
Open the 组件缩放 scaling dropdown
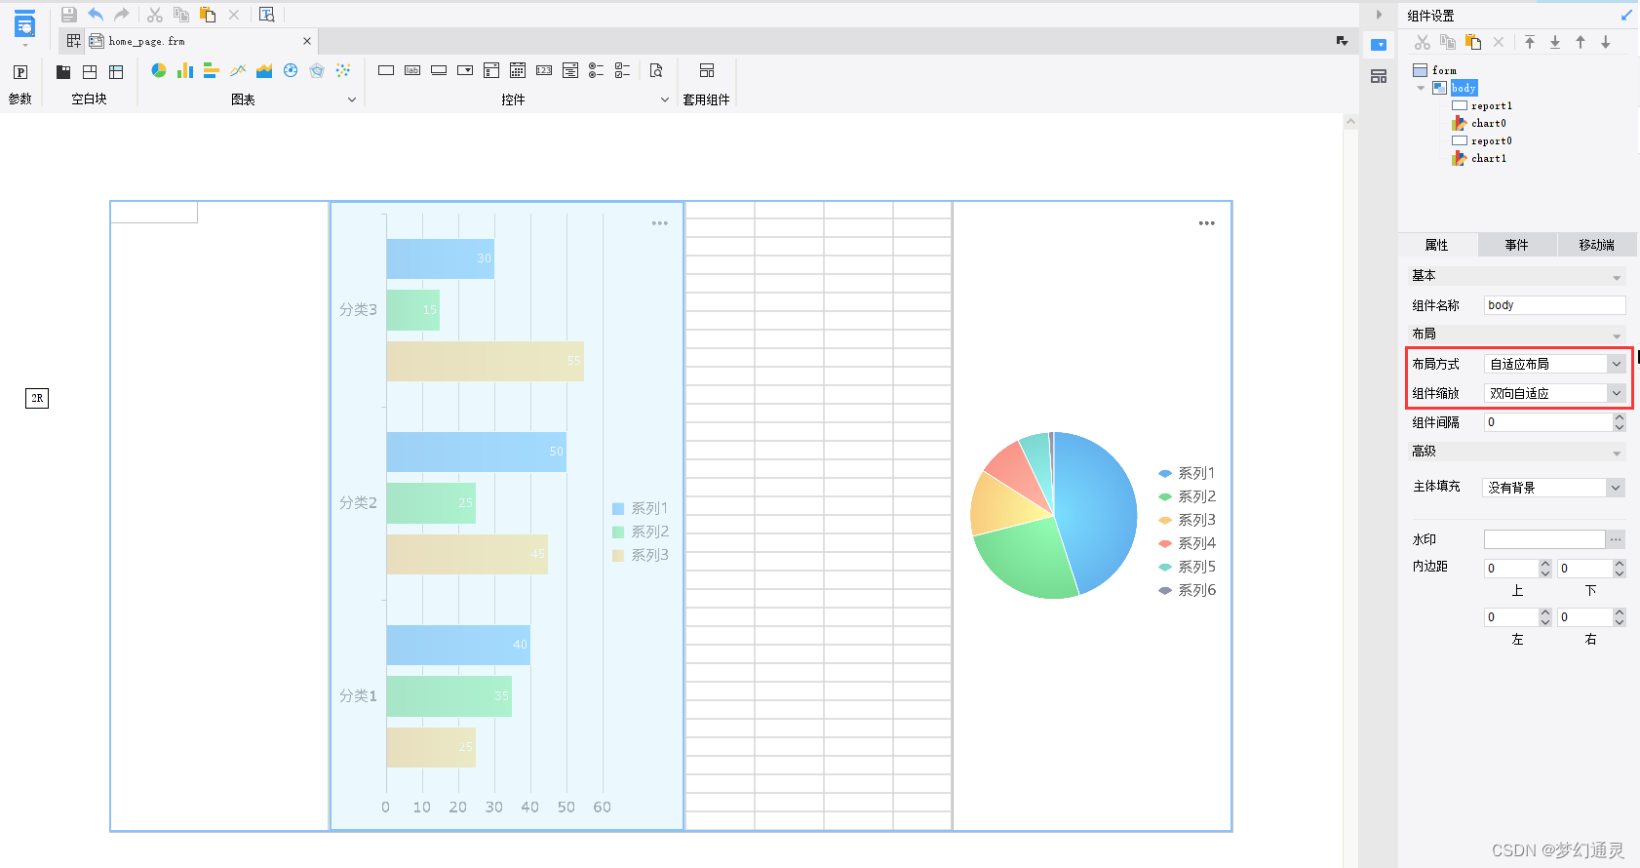point(1617,393)
